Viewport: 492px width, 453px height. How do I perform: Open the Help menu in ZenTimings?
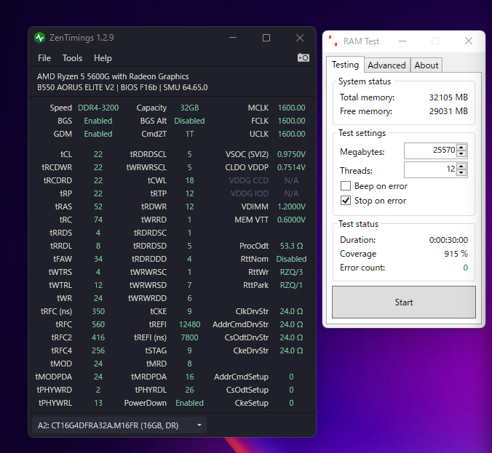[x=103, y=58]
